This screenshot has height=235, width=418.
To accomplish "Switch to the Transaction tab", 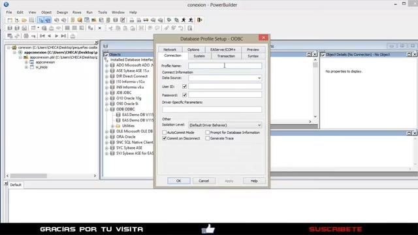I will 226,56.
